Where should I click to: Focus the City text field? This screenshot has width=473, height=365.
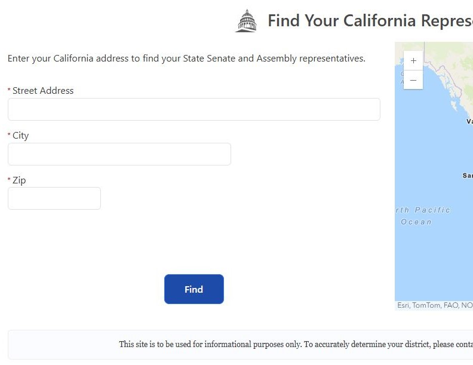(119, 154)
